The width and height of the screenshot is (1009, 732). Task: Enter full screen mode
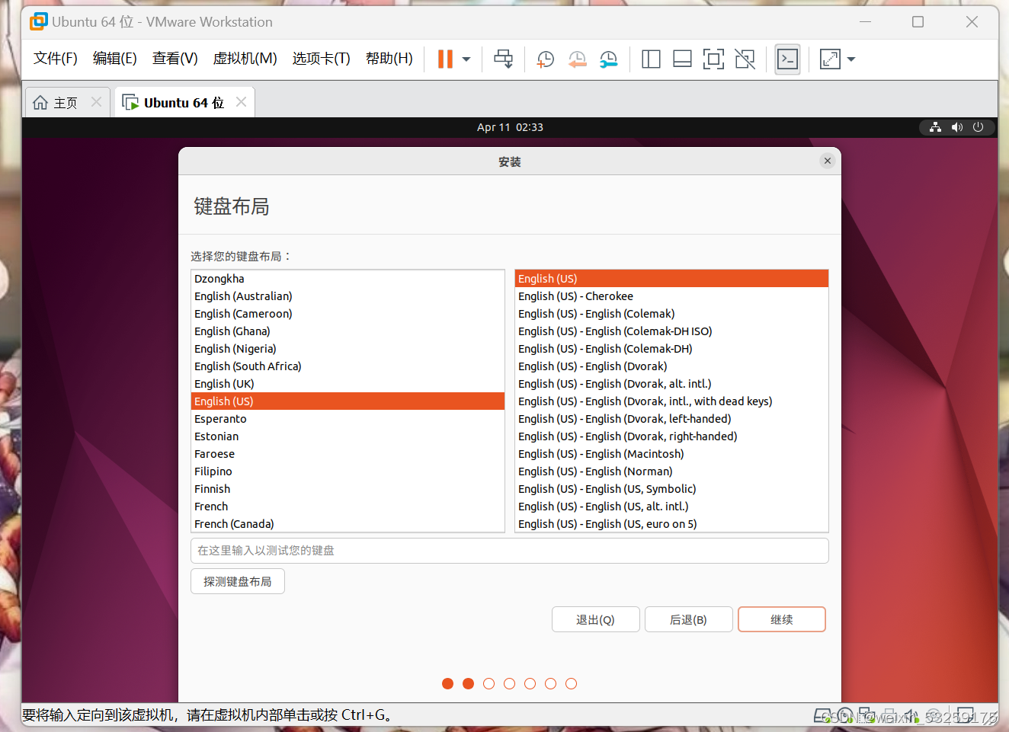(713, 59)
